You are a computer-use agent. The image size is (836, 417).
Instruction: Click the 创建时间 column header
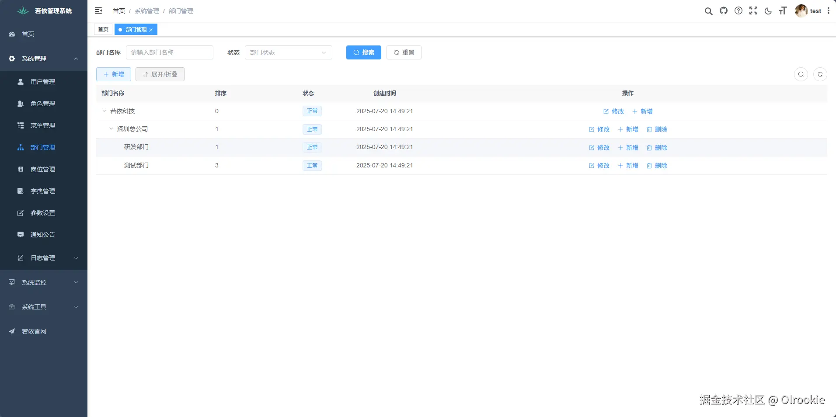pyautogui.click(x=385, y=93)
